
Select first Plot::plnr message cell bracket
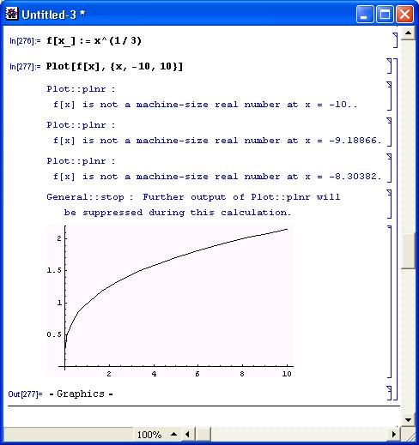click(389, 96)
